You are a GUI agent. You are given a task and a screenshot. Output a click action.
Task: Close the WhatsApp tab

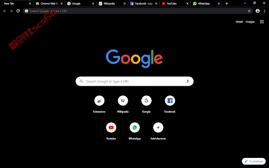[219, 4]
